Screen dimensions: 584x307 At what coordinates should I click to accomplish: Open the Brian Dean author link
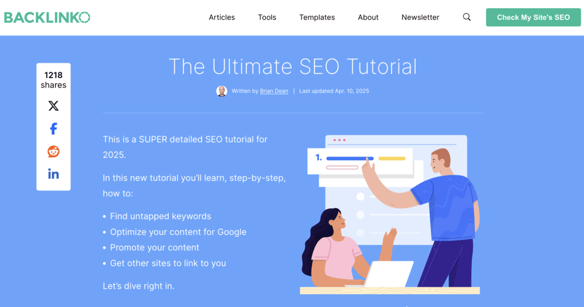(274, 91)
